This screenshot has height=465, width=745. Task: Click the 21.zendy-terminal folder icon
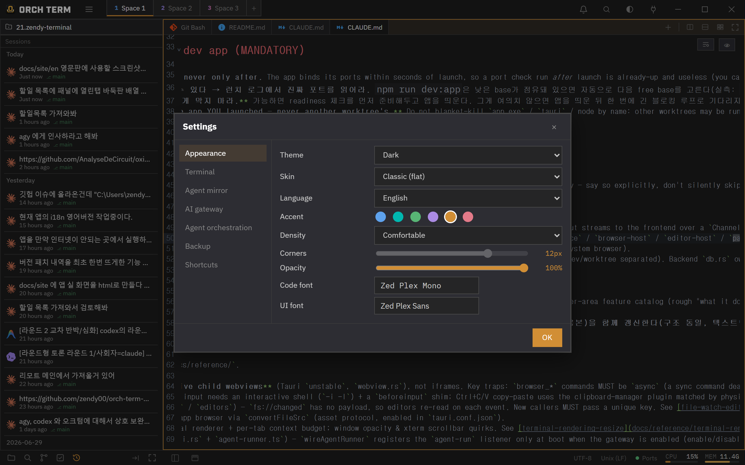tap(9, 27)
